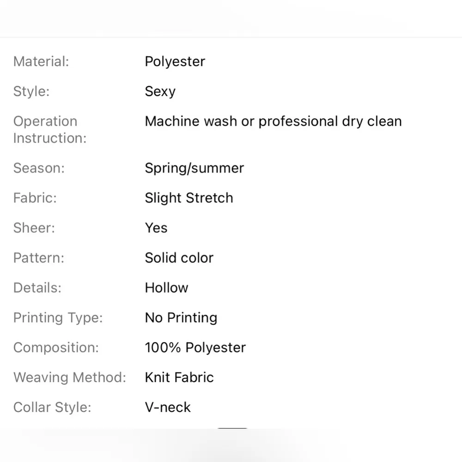Click the Knit Fabric value

(179, 377)
